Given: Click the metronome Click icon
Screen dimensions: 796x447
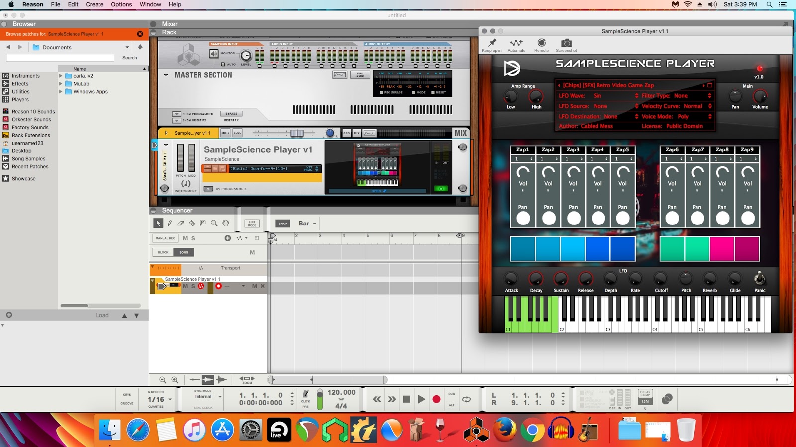Looking at the screenshot, I should coord(305,394).
